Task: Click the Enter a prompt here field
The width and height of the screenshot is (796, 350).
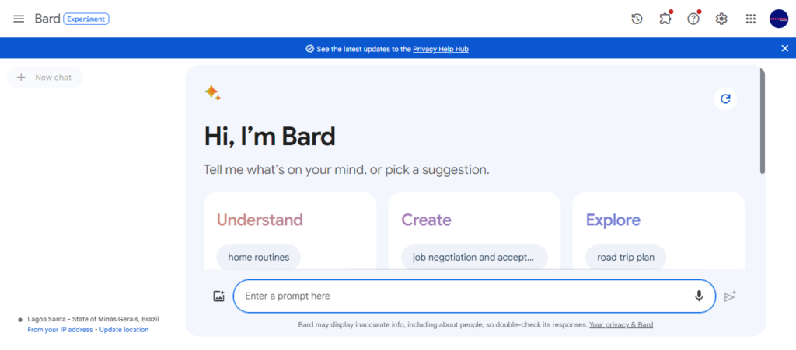Action: coord(474,296)
